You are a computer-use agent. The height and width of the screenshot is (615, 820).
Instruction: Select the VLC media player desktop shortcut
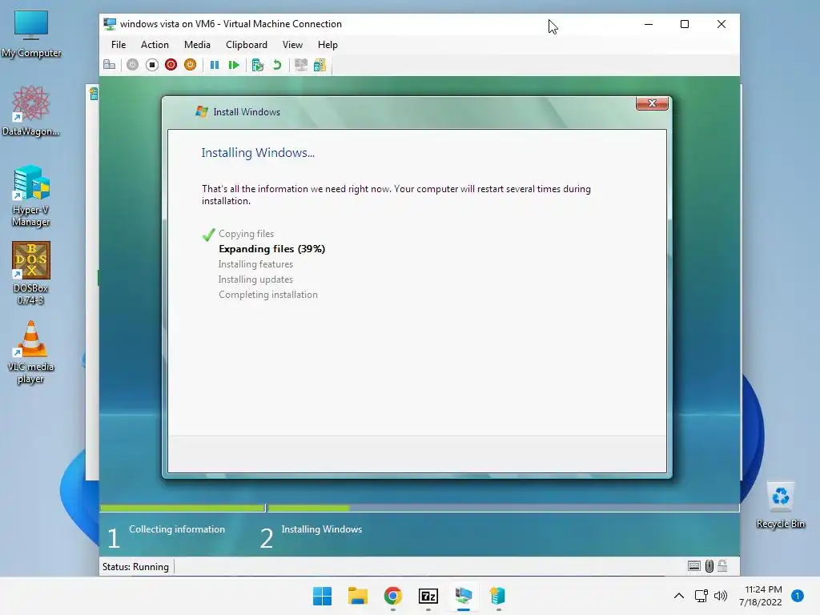(x=31, y=352)
